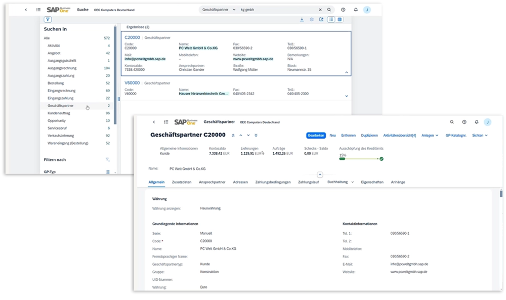This screenshot has height=300, width=506.
Task: Jump to the first record with the double-up arrow
Action: pos(233,136)
